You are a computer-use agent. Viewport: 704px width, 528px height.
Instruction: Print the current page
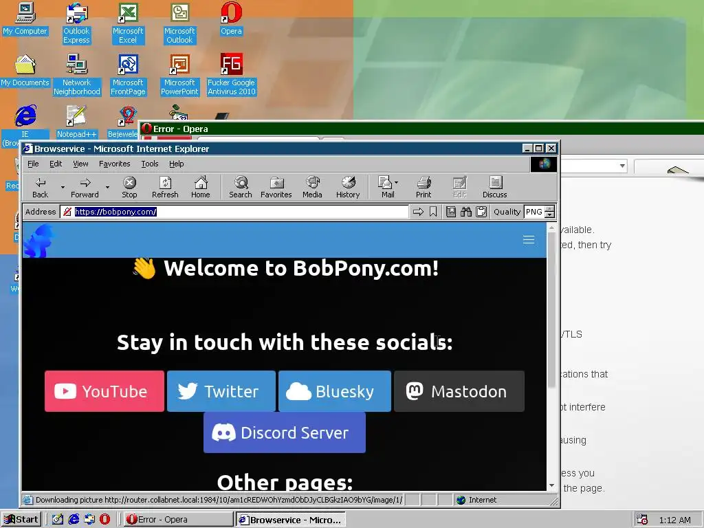click(x=423, y=187)
